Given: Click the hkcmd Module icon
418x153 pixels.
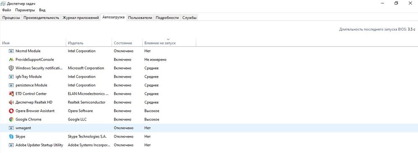Looking at the screenshot, I should tap(11, 51).
